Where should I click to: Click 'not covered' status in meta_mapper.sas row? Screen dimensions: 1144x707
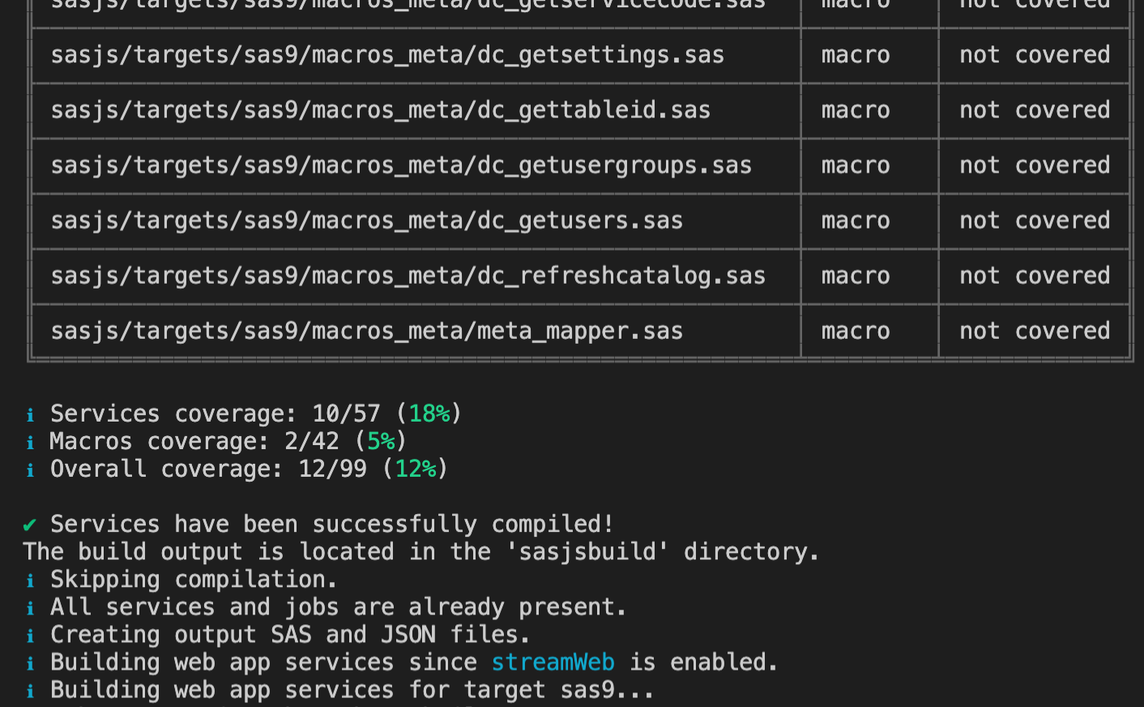(x=1034, y=331)
